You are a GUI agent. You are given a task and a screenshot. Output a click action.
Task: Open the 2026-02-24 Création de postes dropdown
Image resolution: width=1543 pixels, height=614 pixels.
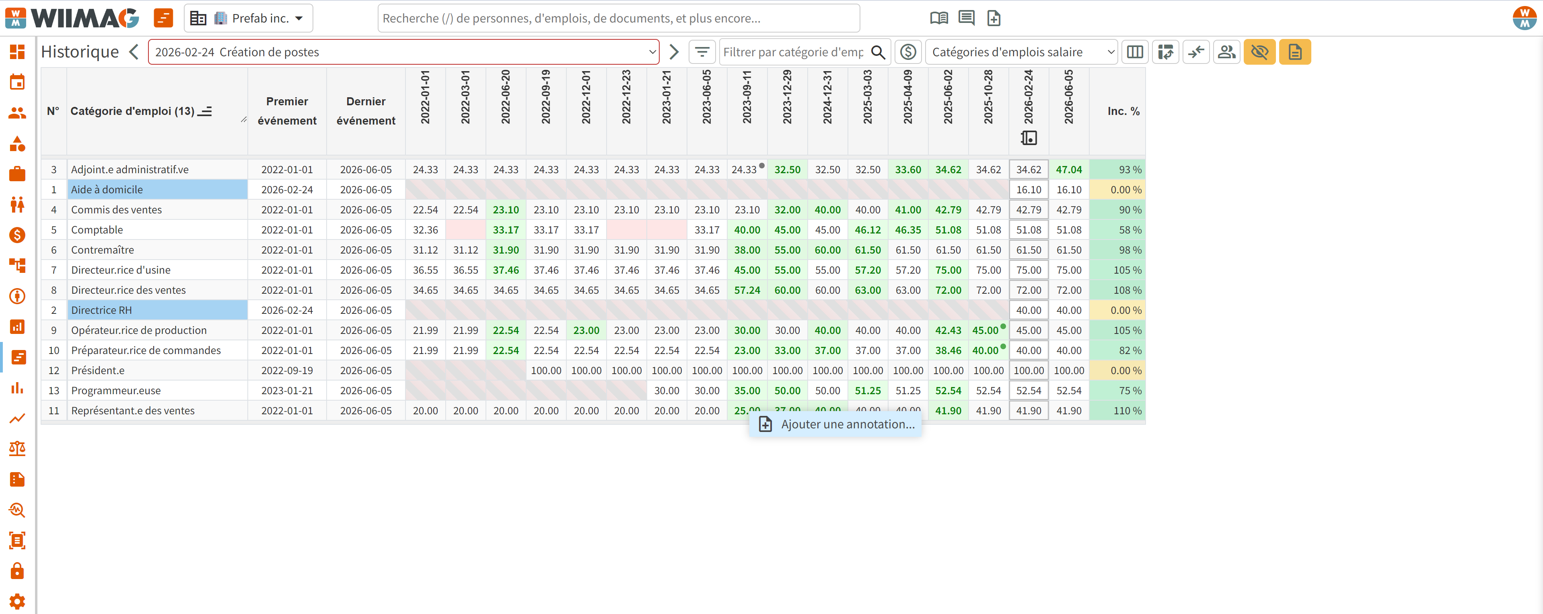click(404, 52)
